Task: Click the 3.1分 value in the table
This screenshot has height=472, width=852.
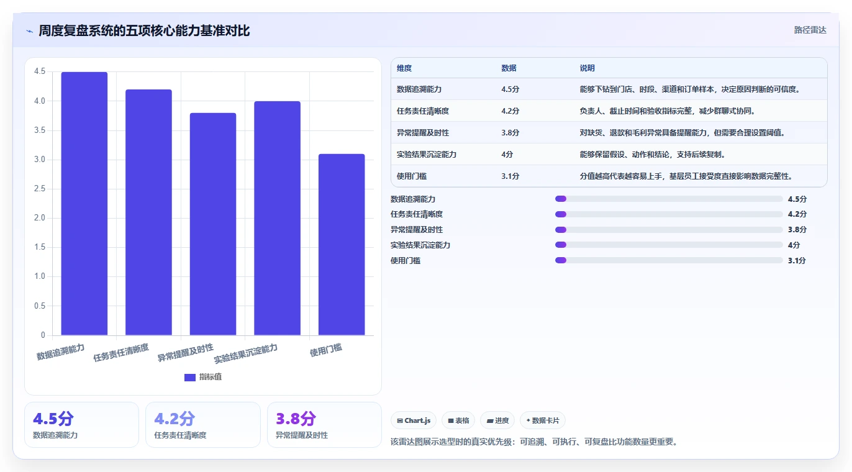Action: pos(510,176)
